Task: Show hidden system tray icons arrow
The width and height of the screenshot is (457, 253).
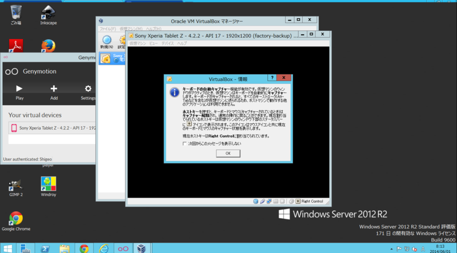Action: tap(391, 249)
